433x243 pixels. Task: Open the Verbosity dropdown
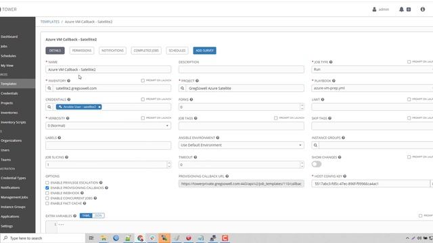[108, 126]
